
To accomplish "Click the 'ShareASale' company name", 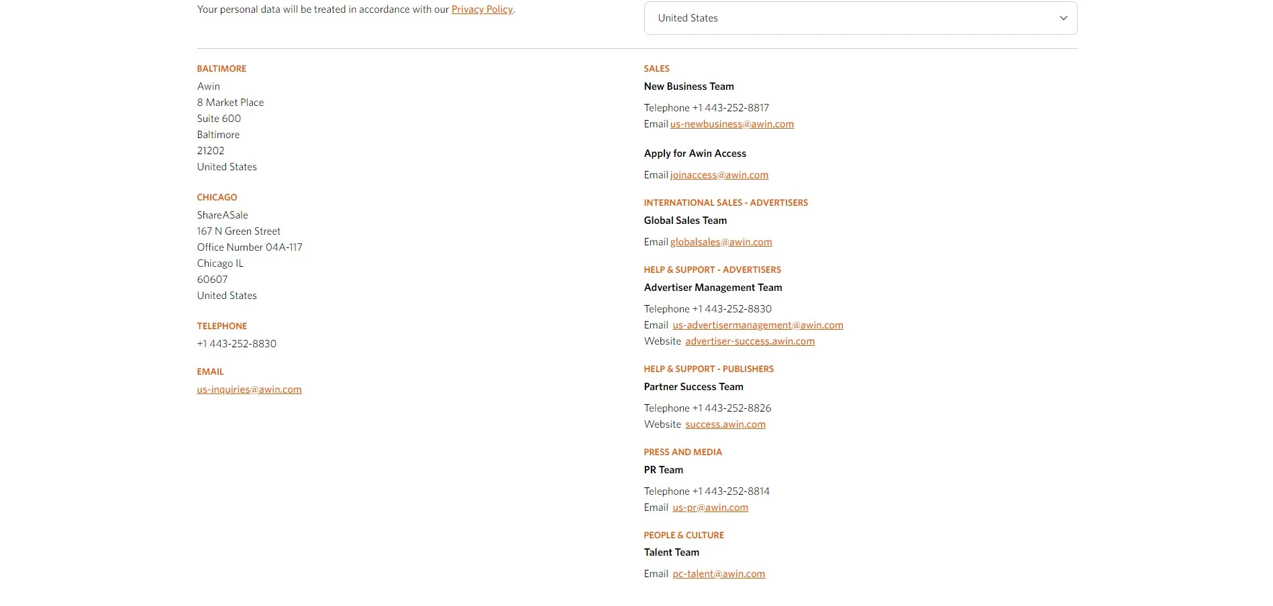I will (x=222, y=215).
